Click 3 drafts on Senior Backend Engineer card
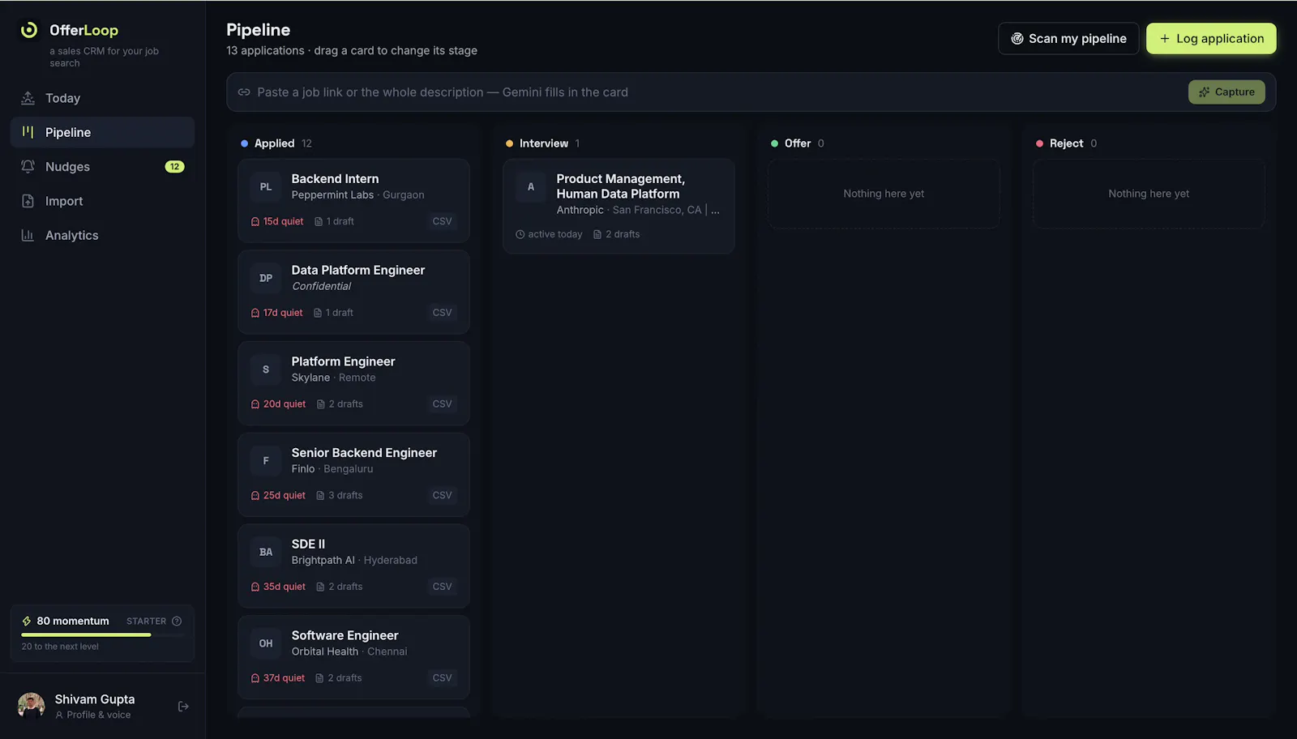The width and height of the screenshot is (1297, 739). pyautogui.click(x=340, y=495)
